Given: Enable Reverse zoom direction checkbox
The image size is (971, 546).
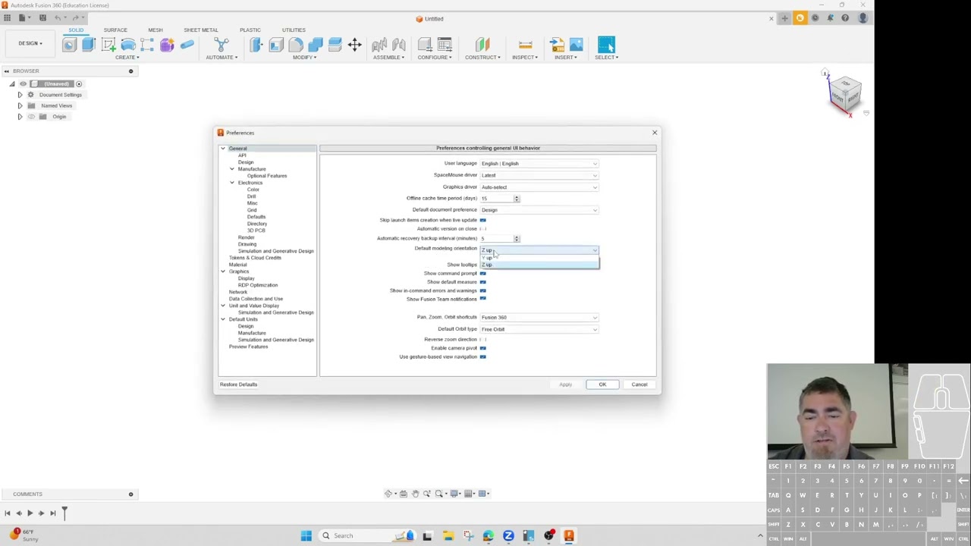Looking at the screenshot, I should click(x=482, y=340).
